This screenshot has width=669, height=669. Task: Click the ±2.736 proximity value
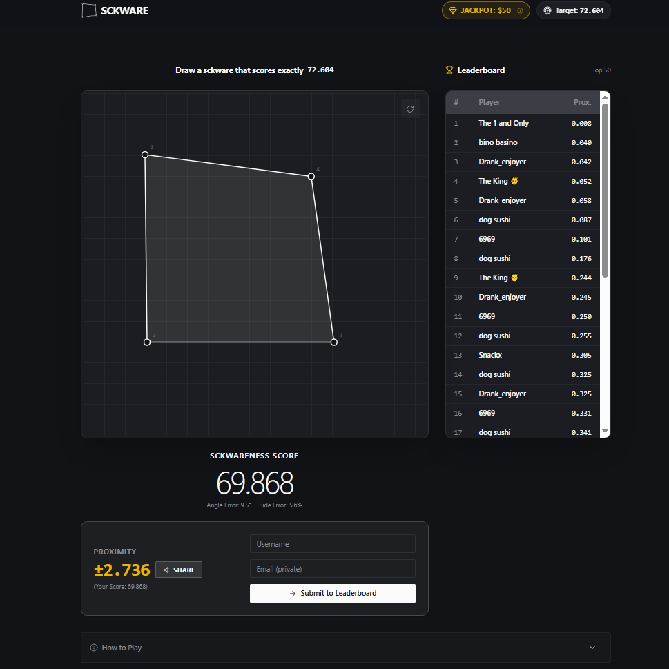click(122, 570)
